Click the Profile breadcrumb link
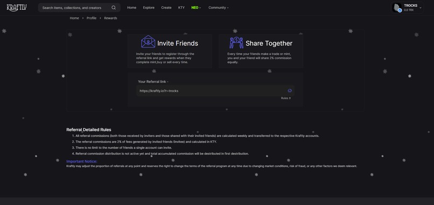The width and height of the screenshot is (434, 205). (x=92, y=18)
